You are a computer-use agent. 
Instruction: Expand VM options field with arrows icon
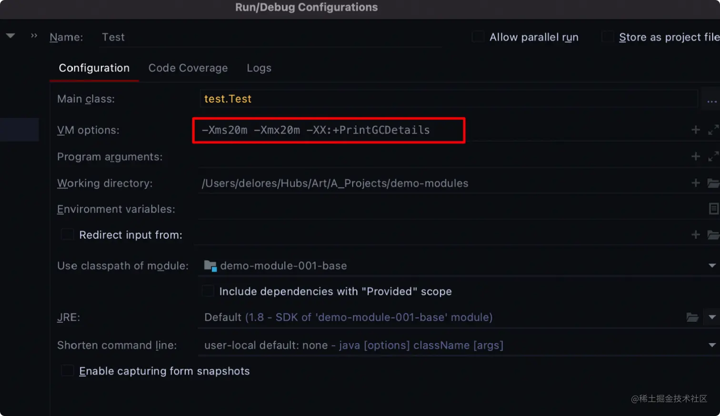[713, 130]
